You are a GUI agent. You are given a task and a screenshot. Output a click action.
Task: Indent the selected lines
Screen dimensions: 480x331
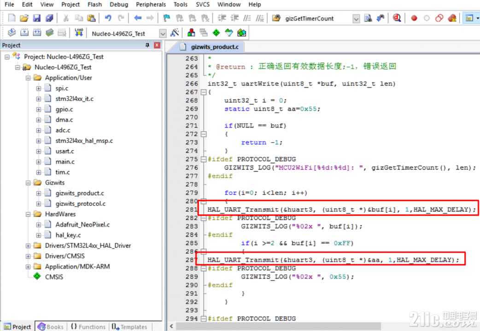222,18
